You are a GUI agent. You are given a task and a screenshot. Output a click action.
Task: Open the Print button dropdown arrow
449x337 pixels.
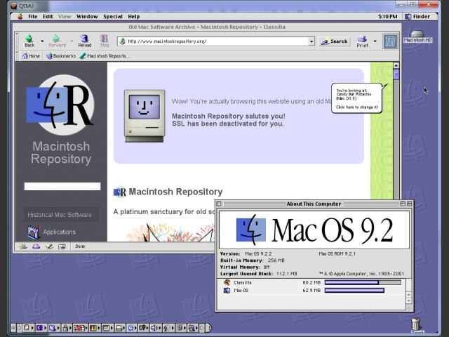(375, 41)
